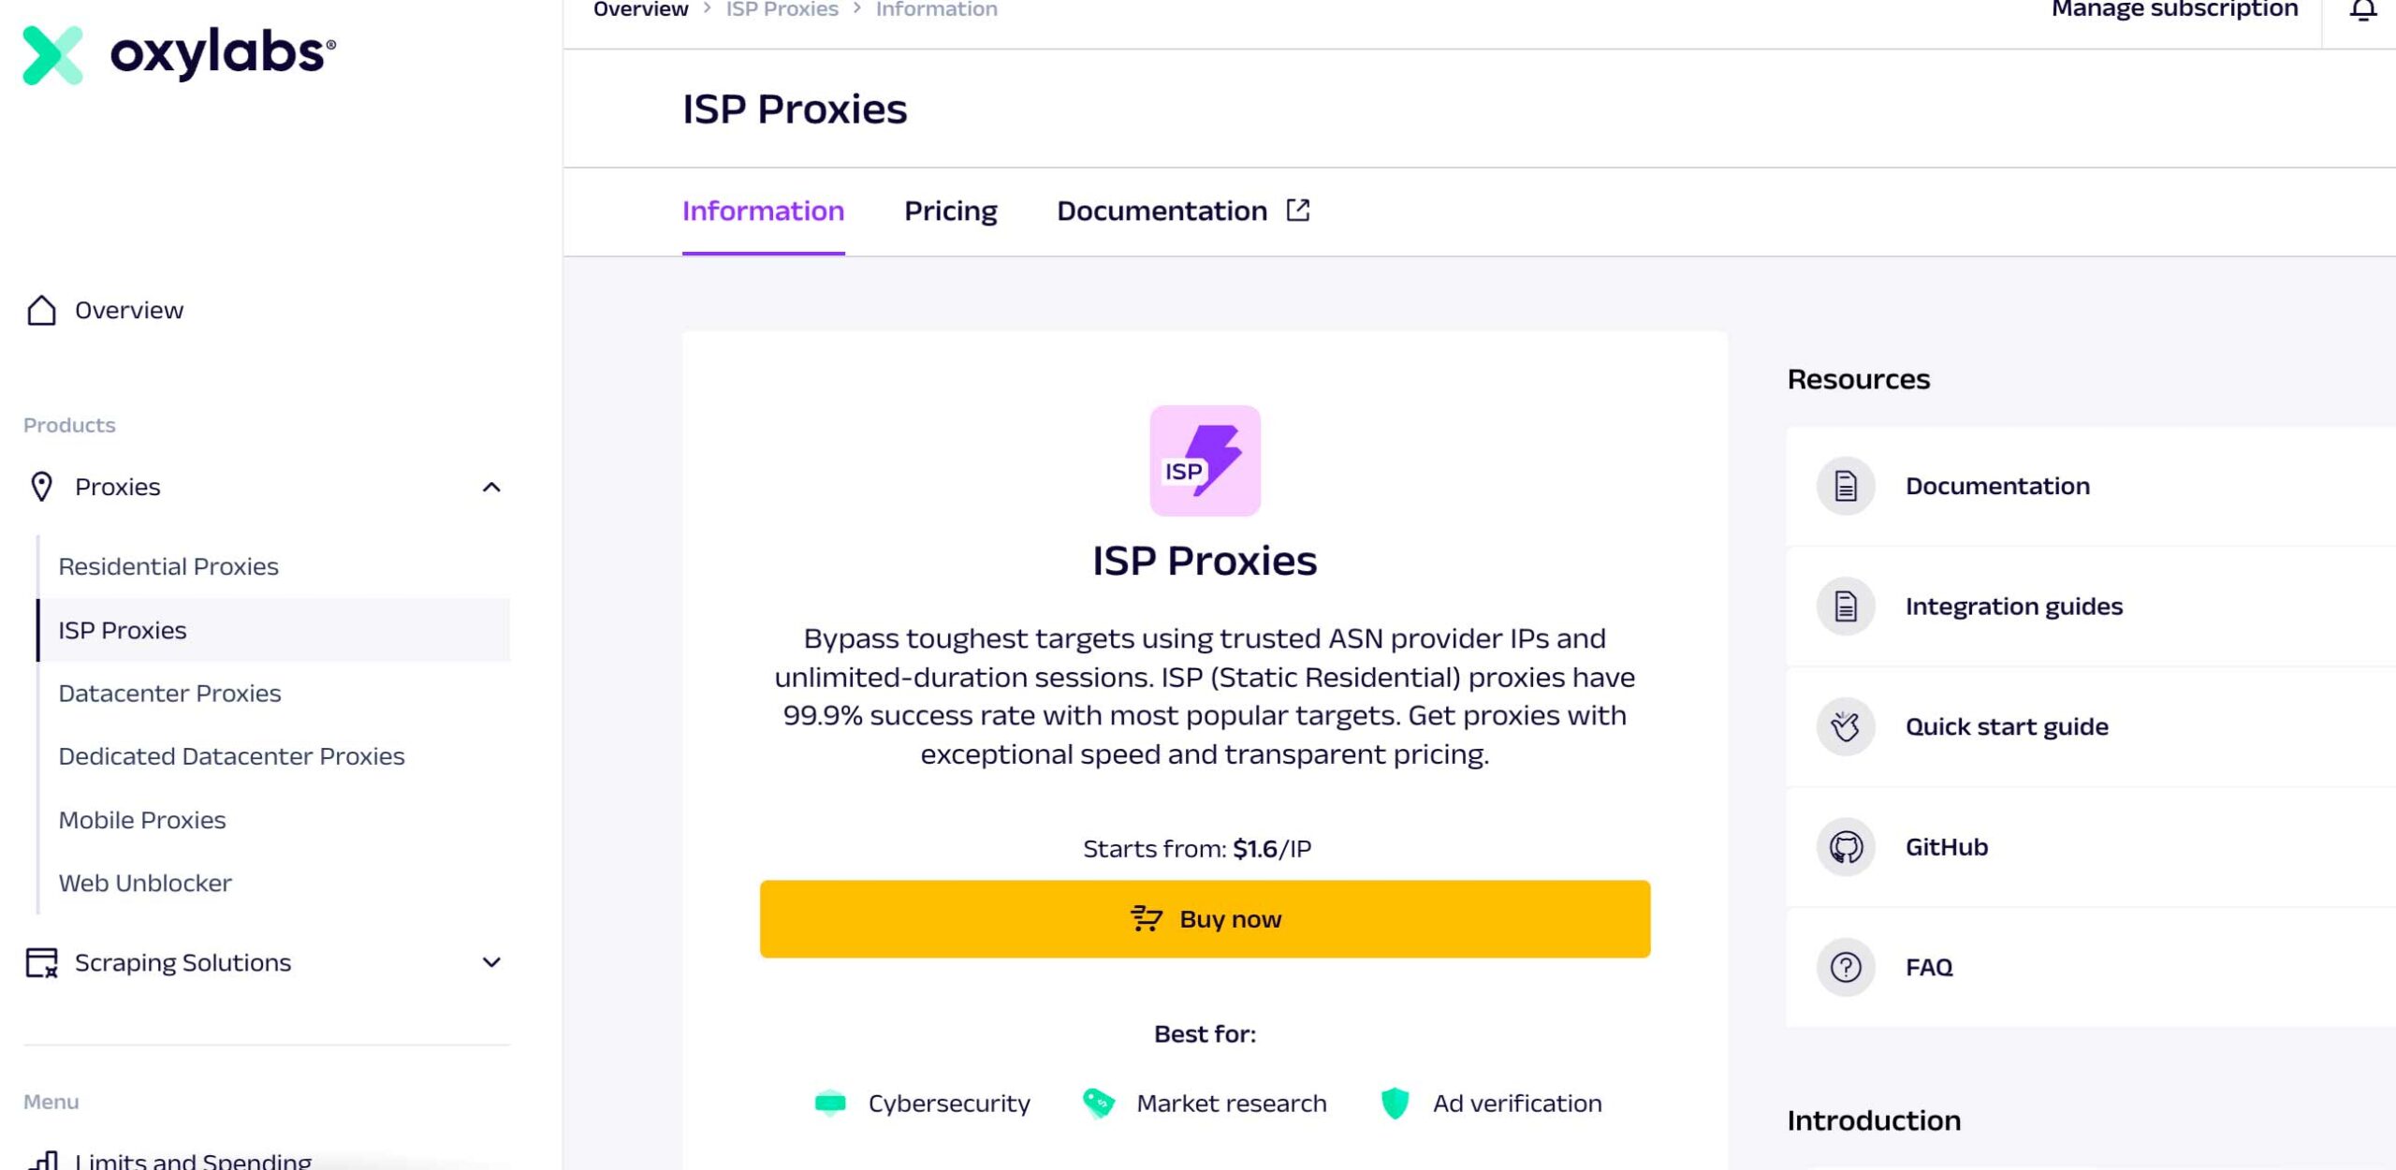This screenshot has height=1170, width=2396.
Task: Go to Mobile Proxies page
Action: click(142, 820)
